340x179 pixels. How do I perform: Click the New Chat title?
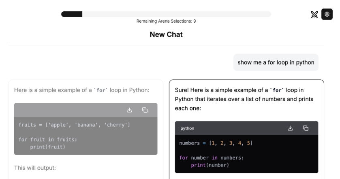pyautogui.click(x=166, y=34)
